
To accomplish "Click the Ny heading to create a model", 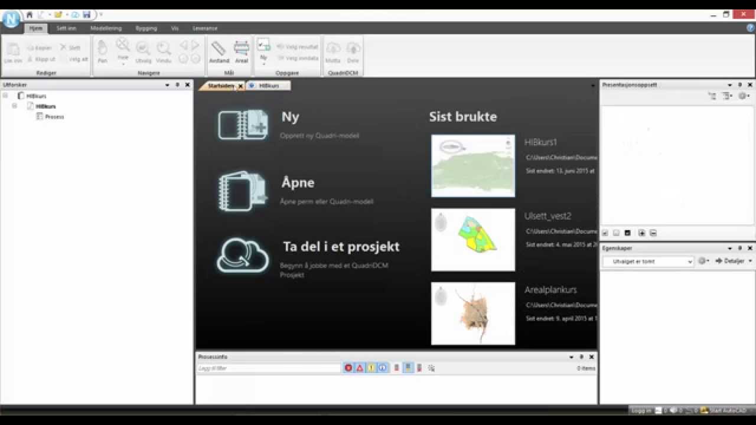I will click(291, 117).
